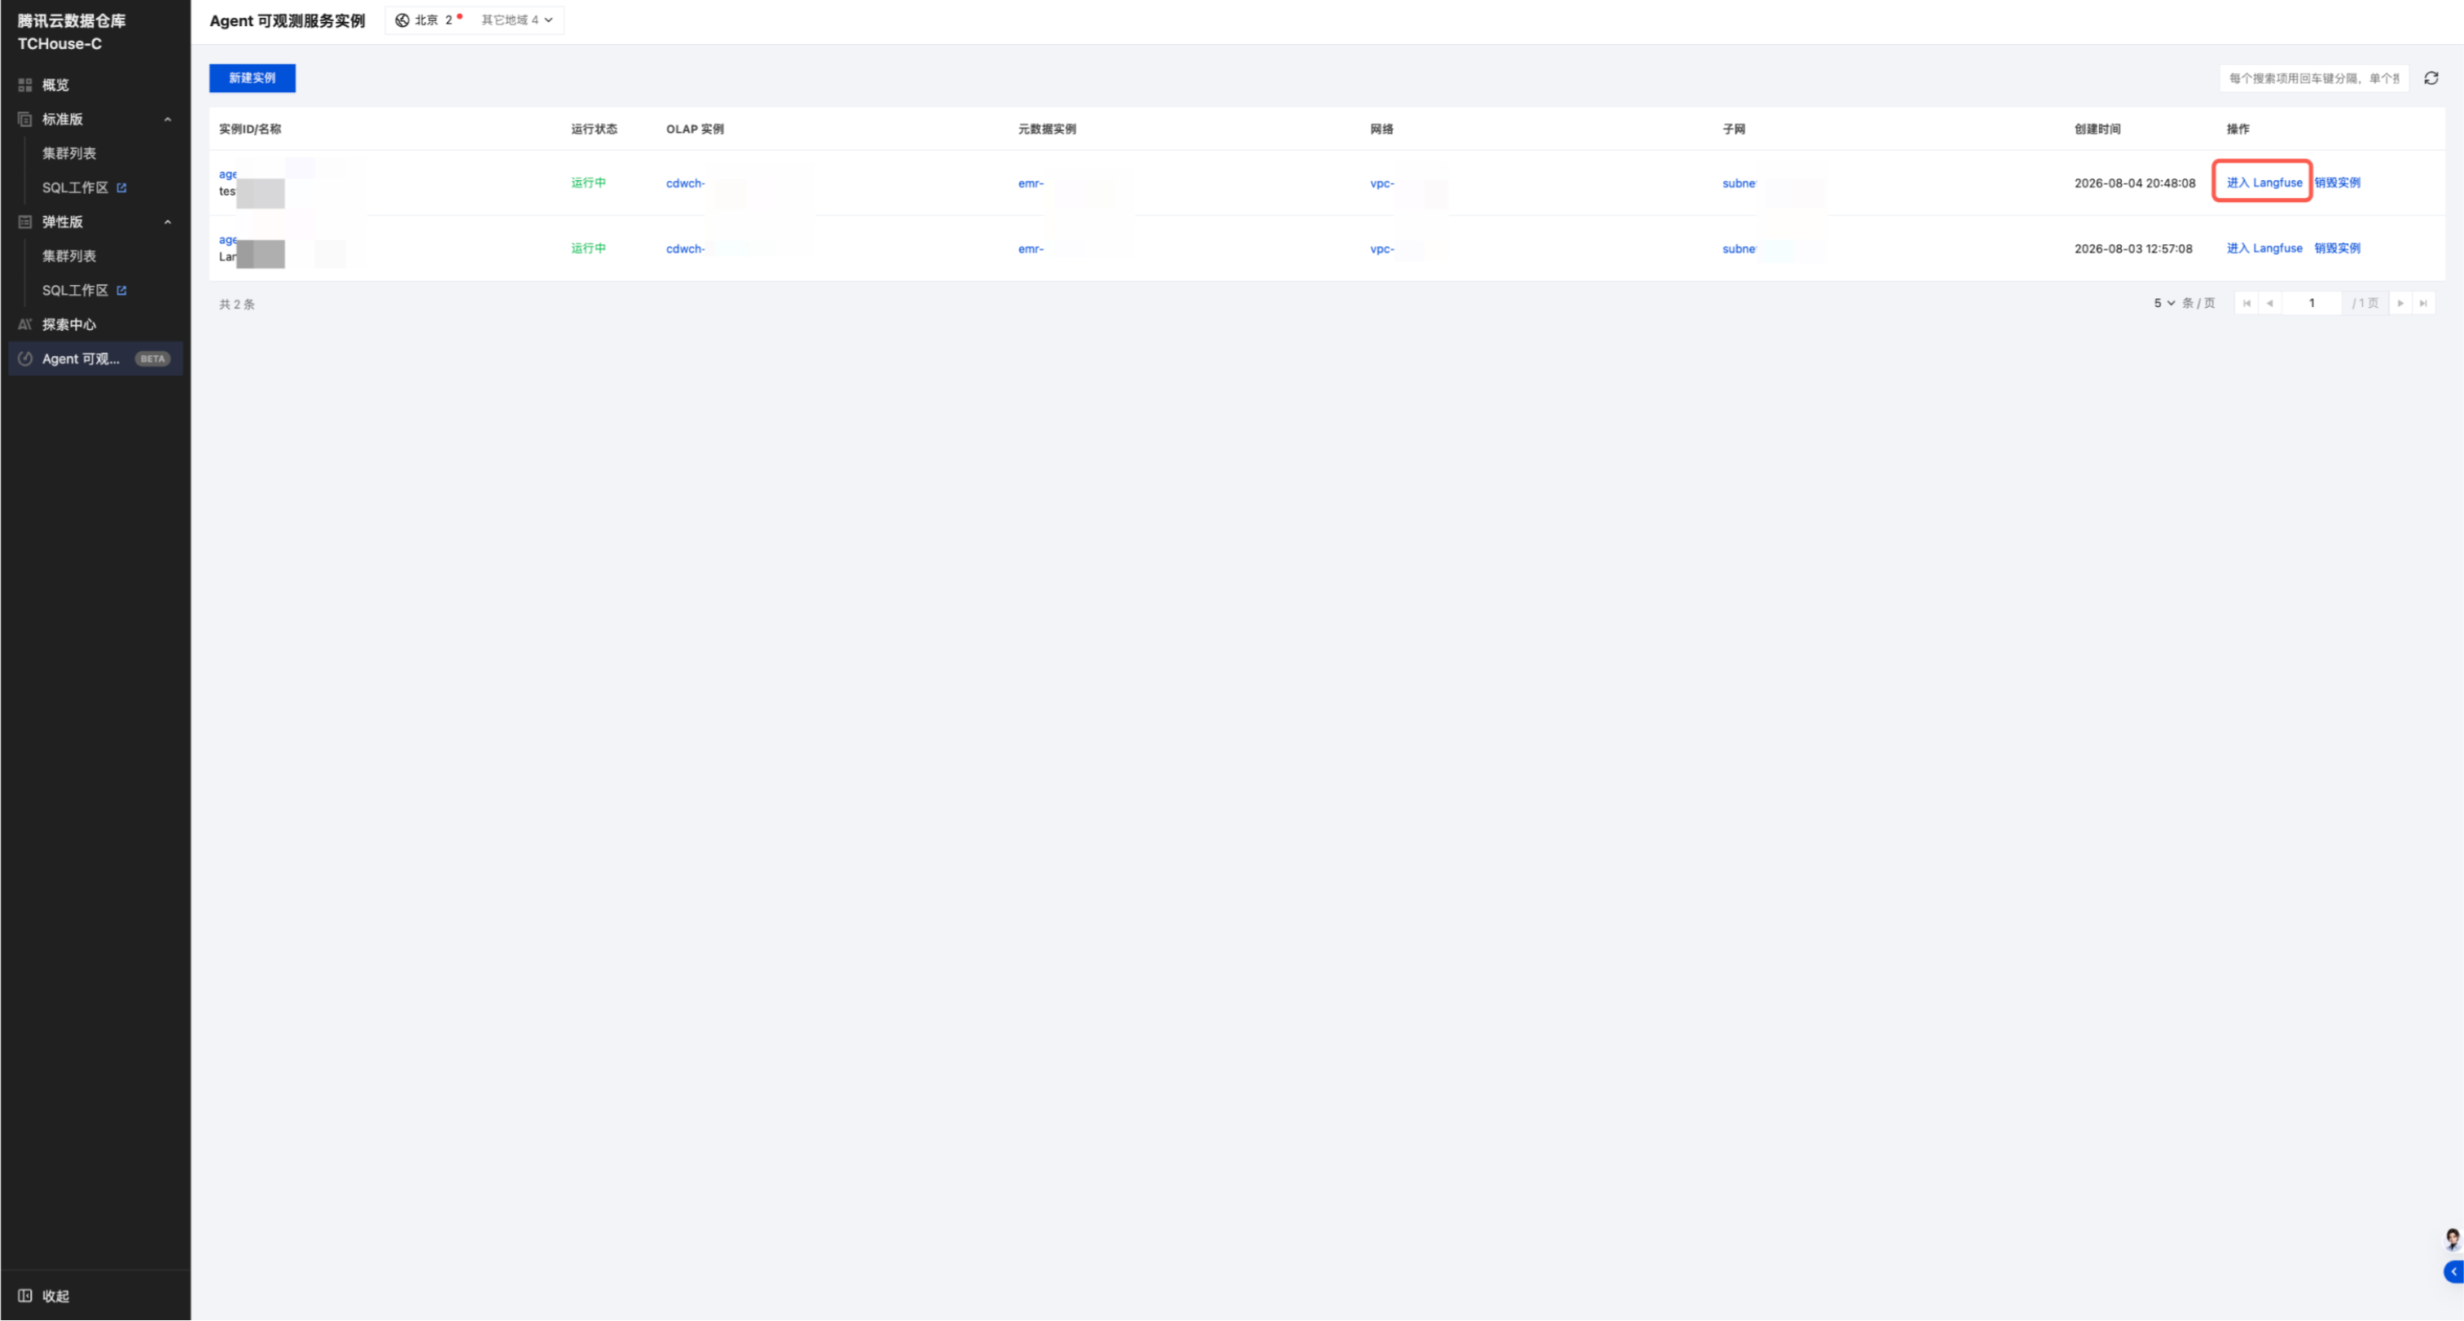Click the 弹性版 section icon
Screen dimensions: 2464x1321
pos(25,222)
